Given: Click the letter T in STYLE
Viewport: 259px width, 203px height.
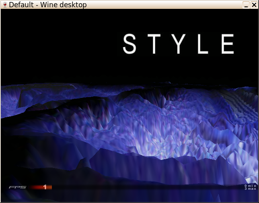Looking at the screenshot, I should coord(155,44).
